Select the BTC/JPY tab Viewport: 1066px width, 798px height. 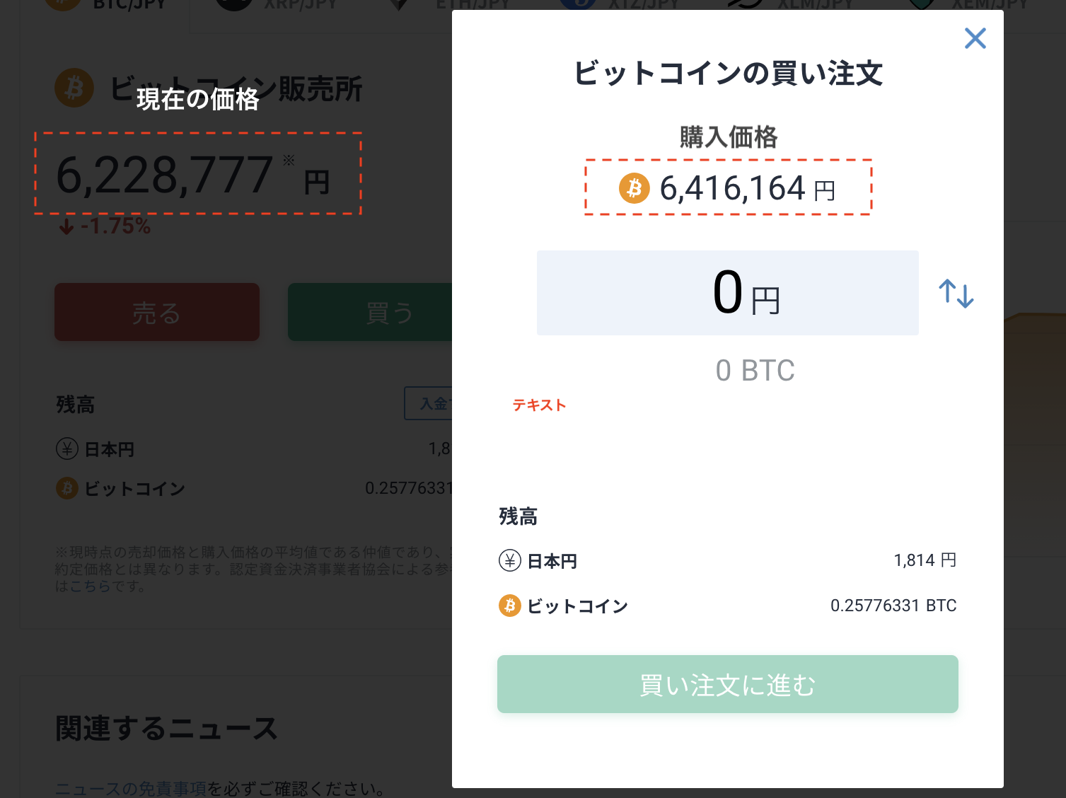click(105, 6)
